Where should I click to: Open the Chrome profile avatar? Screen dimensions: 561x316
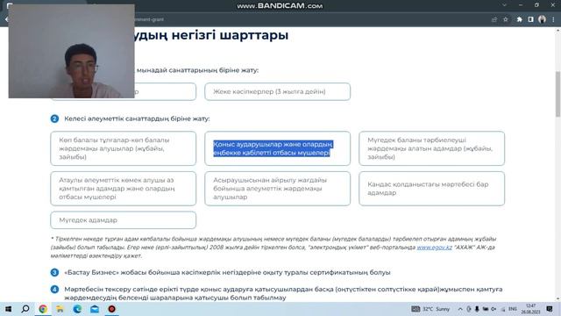tap(542, 19)
